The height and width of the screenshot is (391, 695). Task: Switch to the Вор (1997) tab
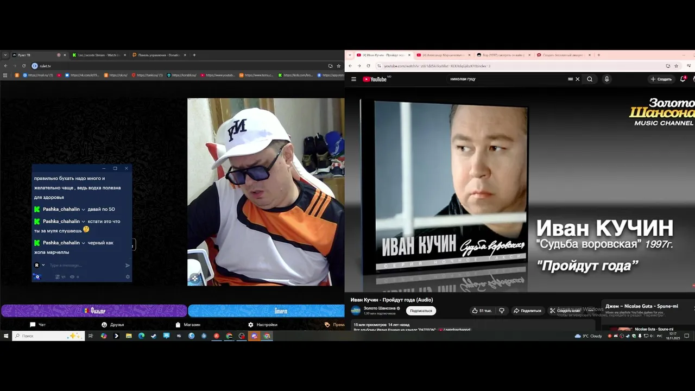[504, 55]
